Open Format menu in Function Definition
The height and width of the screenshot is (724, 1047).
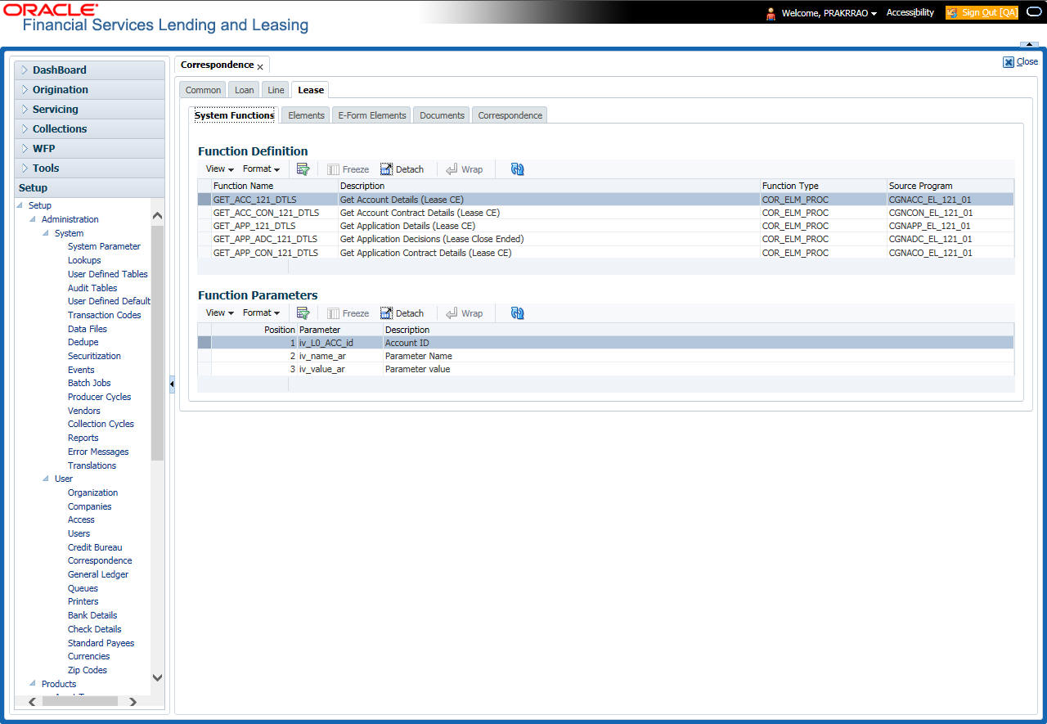point(261,169)
